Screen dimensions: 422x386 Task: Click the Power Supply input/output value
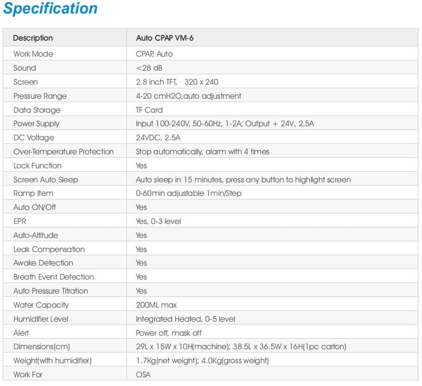pyautogui.click(x=225, y=124)
